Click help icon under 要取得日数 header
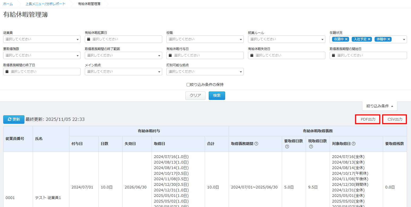The width and height of the screenshot is (411, 207). [287, 147]
